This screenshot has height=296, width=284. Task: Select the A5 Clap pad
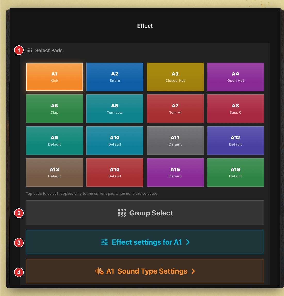(54, 109)
